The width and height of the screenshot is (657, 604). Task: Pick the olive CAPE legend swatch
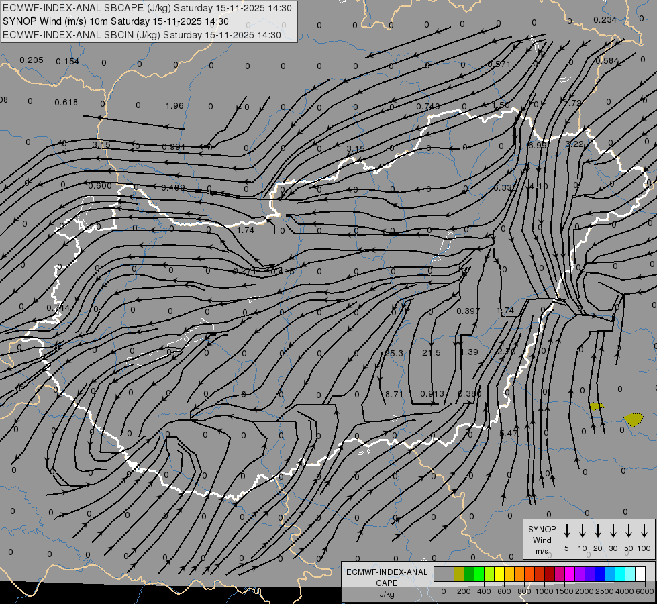pos(459,574)
